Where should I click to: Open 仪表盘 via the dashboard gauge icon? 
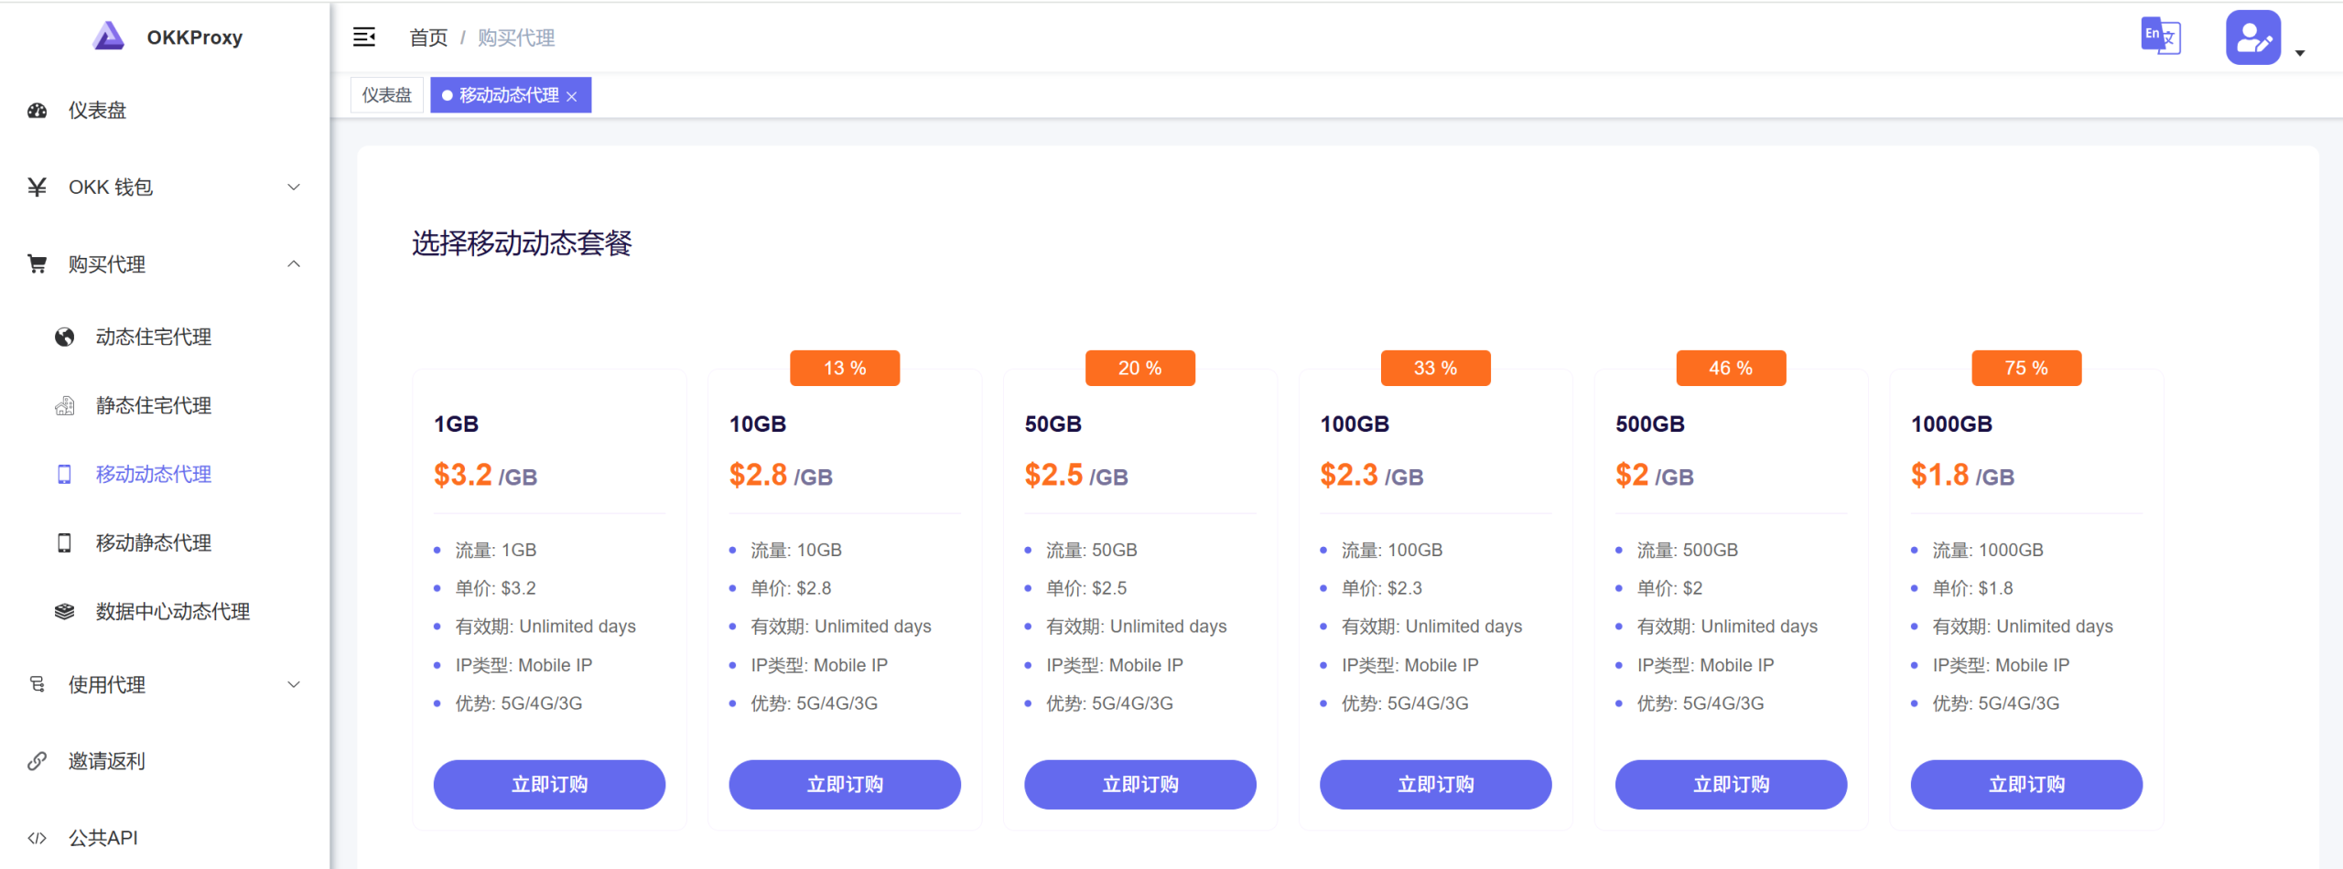coord(37,110)
